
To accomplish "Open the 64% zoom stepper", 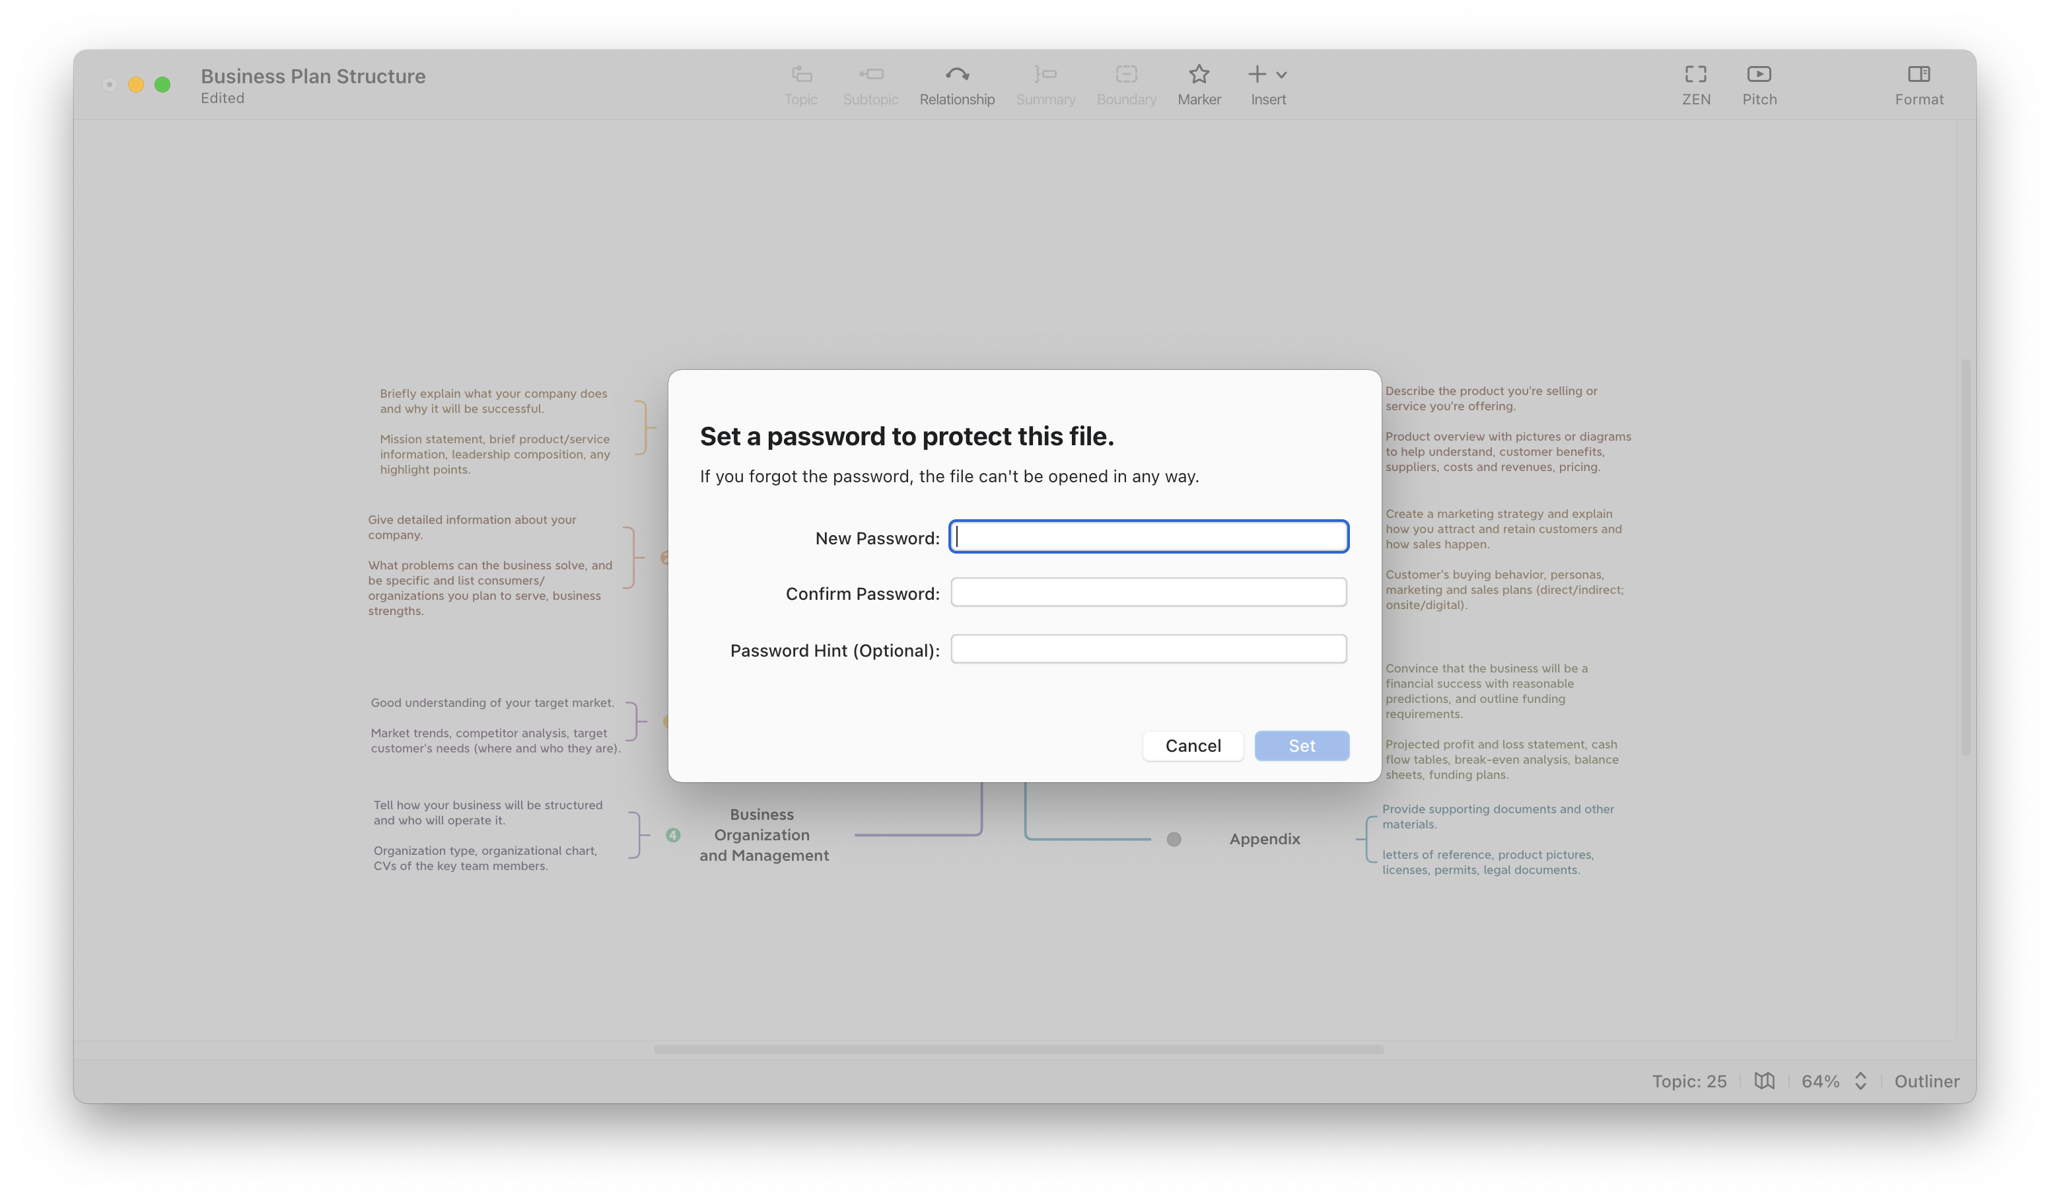I will pyautogui.click(x=1860, y=1081).
